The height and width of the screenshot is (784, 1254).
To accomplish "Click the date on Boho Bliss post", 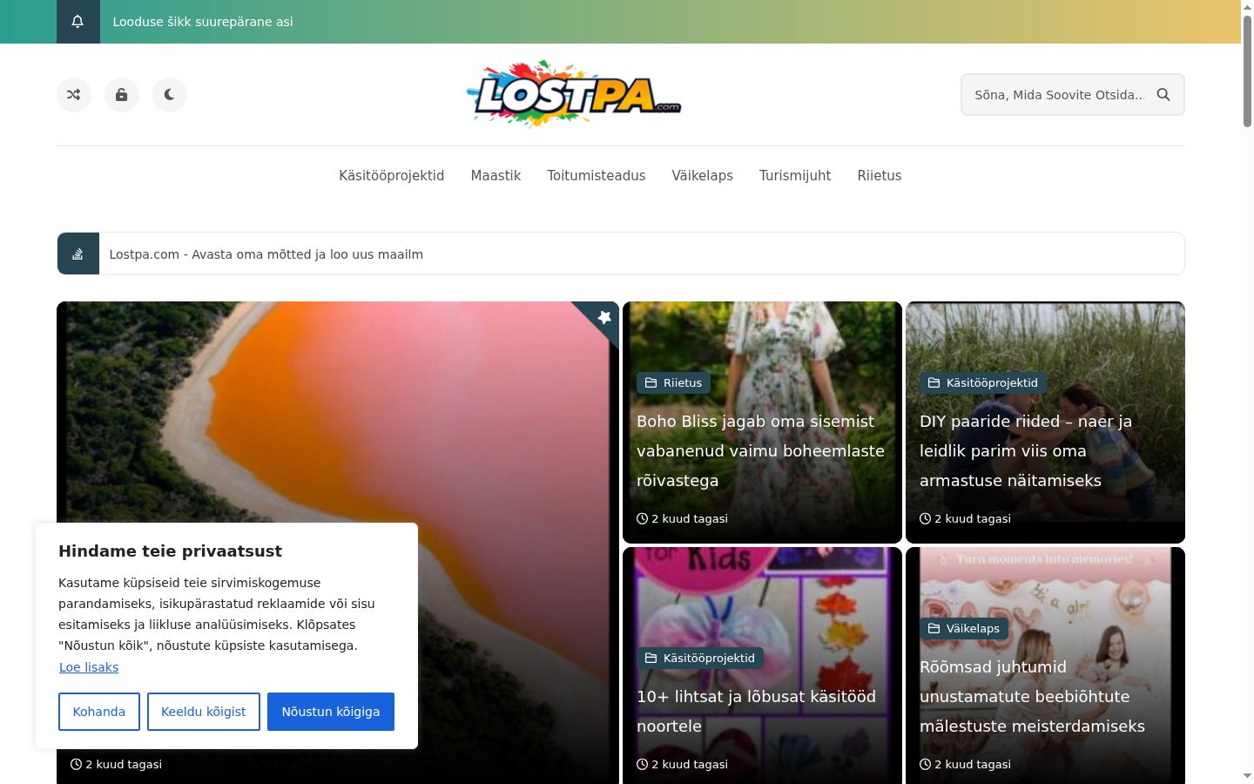I will click(x=683, y=518).
